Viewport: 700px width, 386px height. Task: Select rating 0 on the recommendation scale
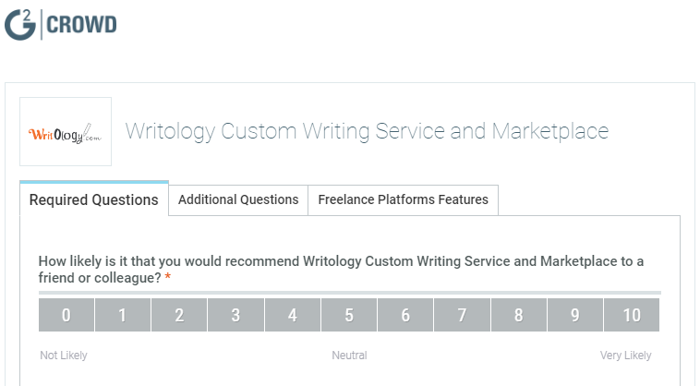coord(66,315)
